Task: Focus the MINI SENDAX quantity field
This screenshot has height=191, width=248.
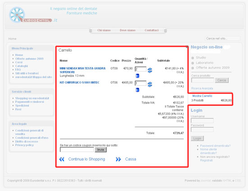Action: (140, 69)
